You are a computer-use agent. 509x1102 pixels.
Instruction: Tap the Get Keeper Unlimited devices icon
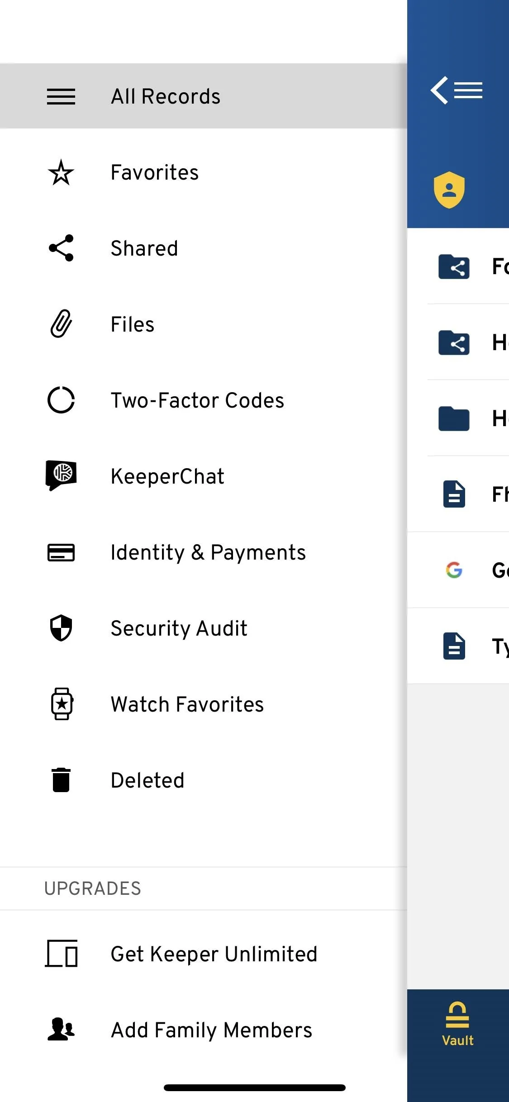[61, 953]
